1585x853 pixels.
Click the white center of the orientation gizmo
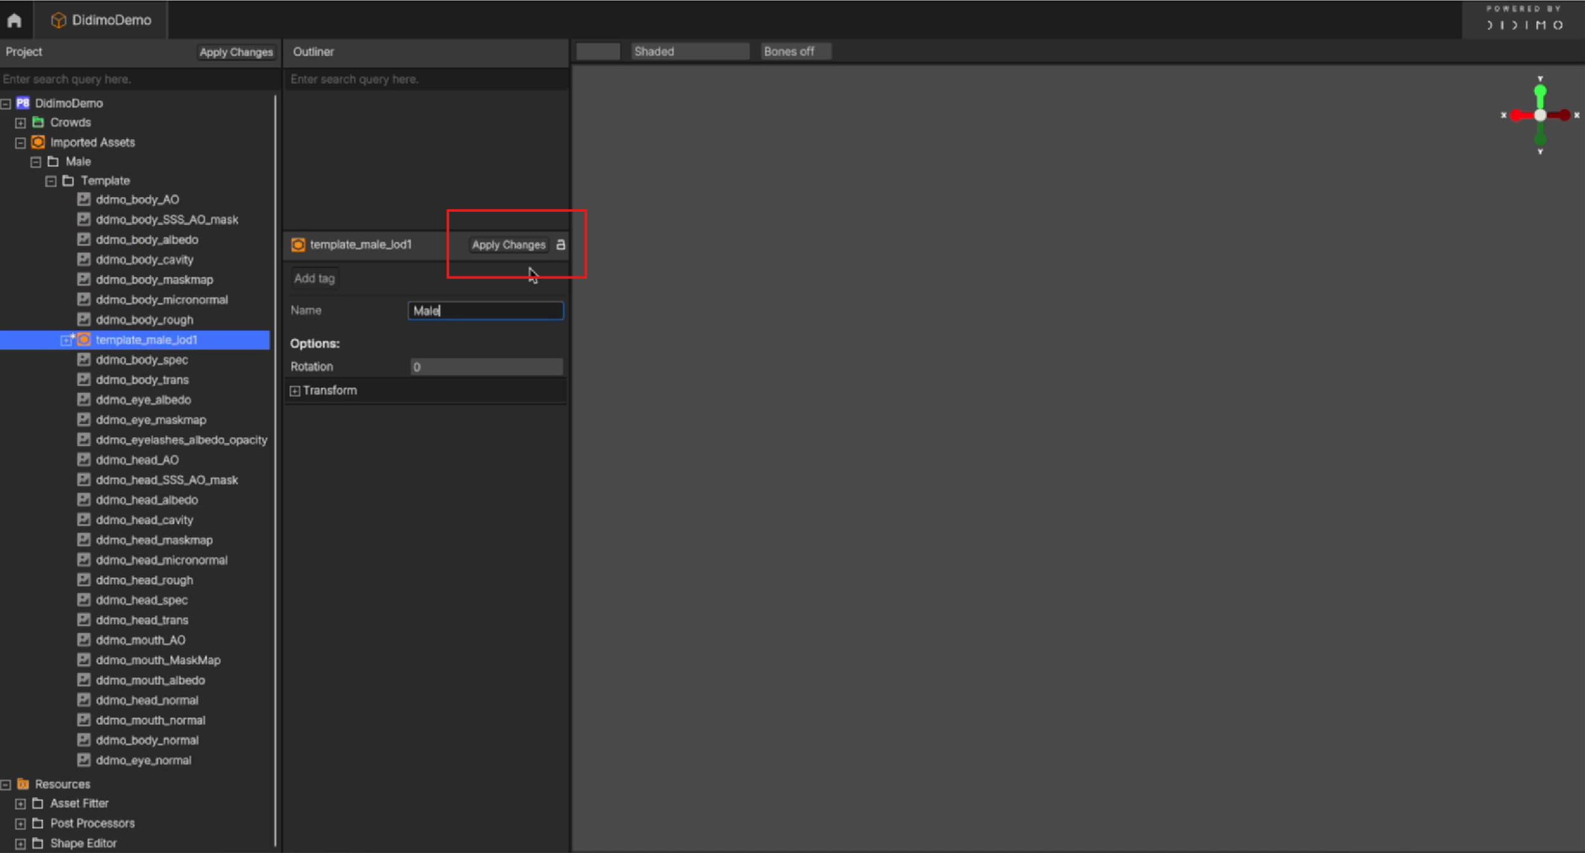(x=1540, y=115)
